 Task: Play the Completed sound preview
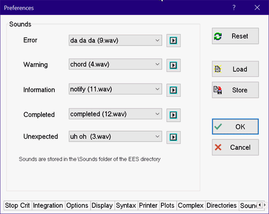[173, 115]
